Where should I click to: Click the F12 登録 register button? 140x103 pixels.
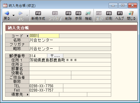(x=99, y=16)
